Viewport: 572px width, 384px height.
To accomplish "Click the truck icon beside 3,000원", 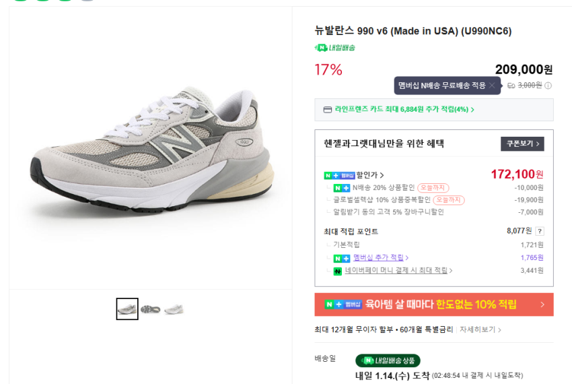I will 511,86.
